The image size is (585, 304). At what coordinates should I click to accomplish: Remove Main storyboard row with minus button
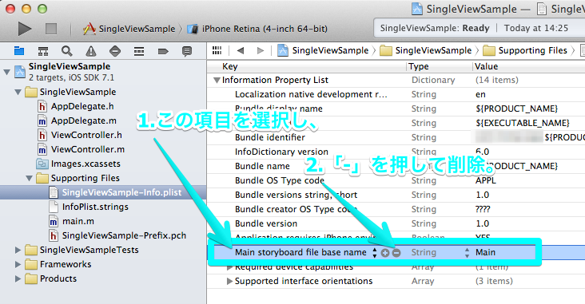coord(396,253)
